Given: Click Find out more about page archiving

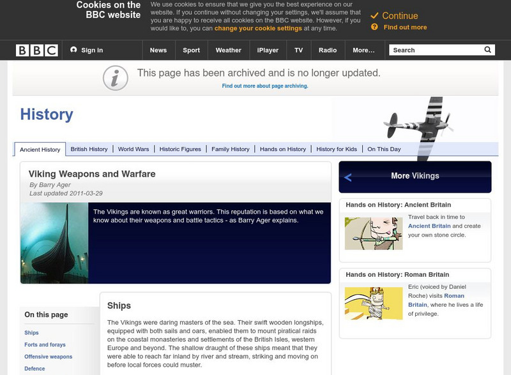Looking at the screenshot, I should tap(265, 86).
